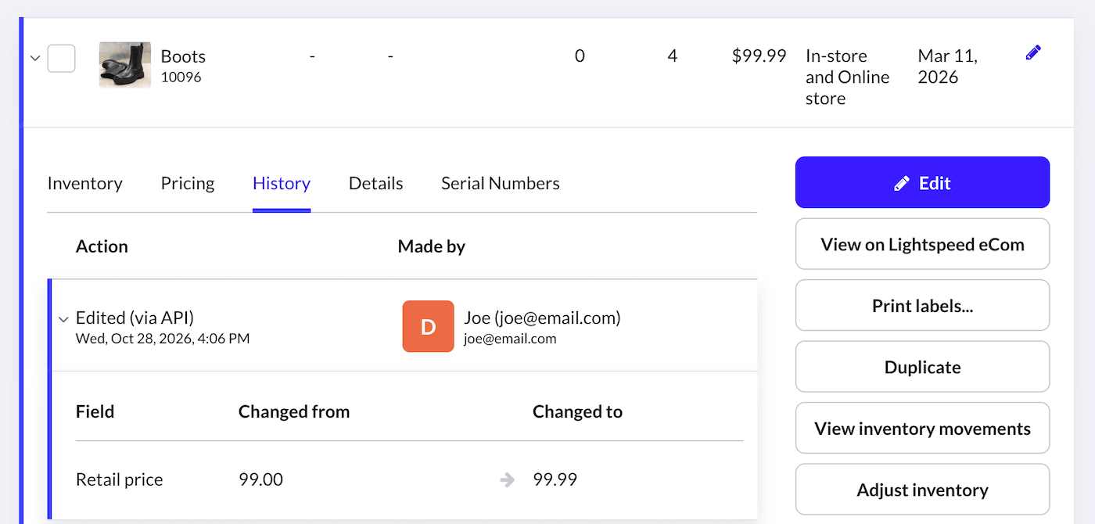Click the $99.99 price cell
Screen dimensions: 1095x524
(x=759, y=56)
